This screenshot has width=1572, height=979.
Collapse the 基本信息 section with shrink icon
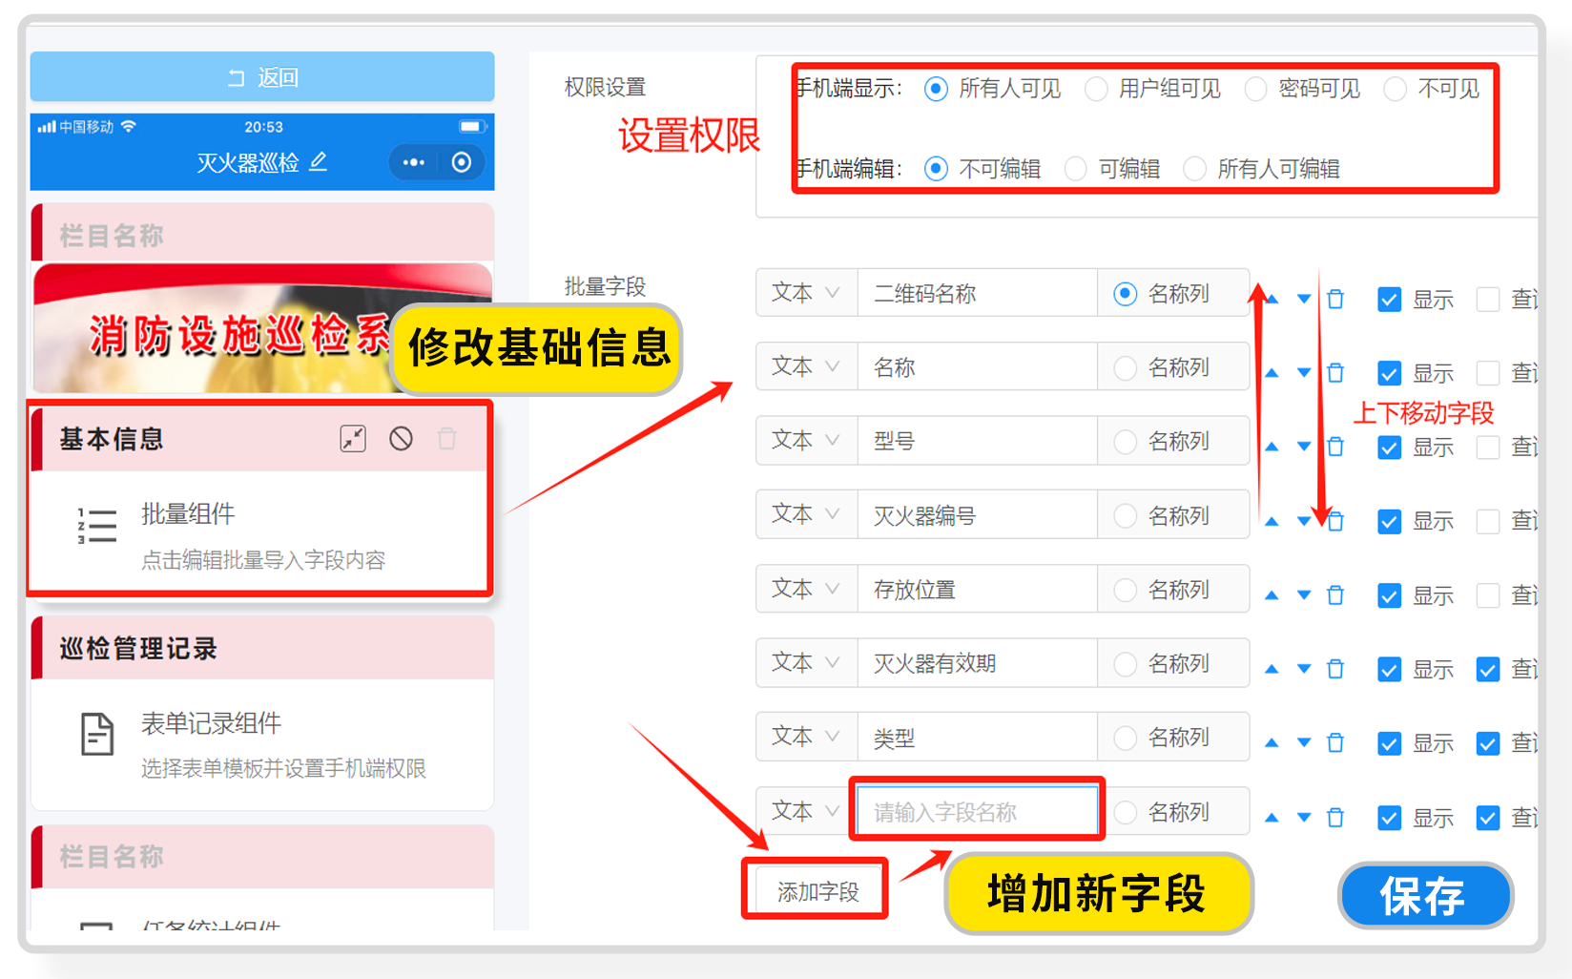(x=353, y=439)
